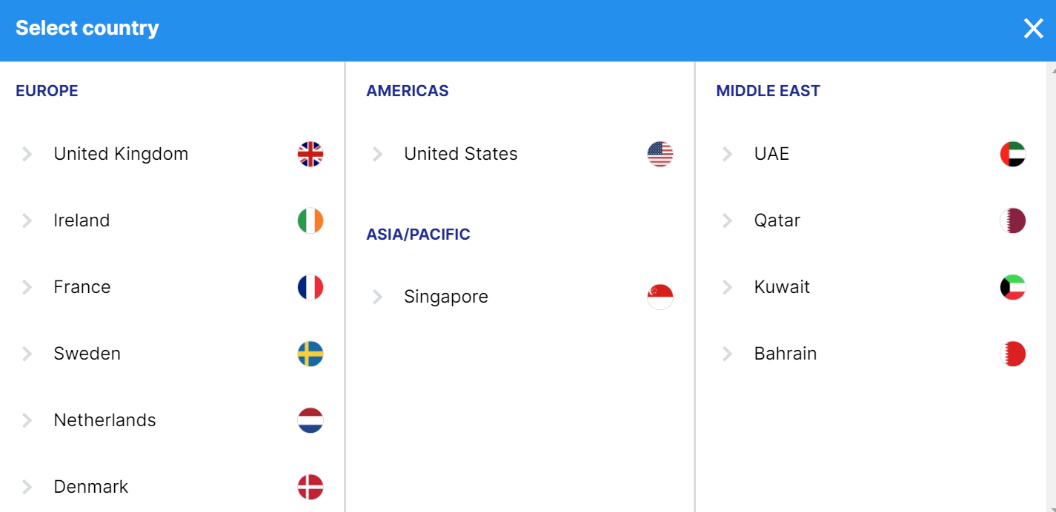This screenshot has width=1056, height=512.
Task: Click the United States flag icon
Action: tap(660, 154)
